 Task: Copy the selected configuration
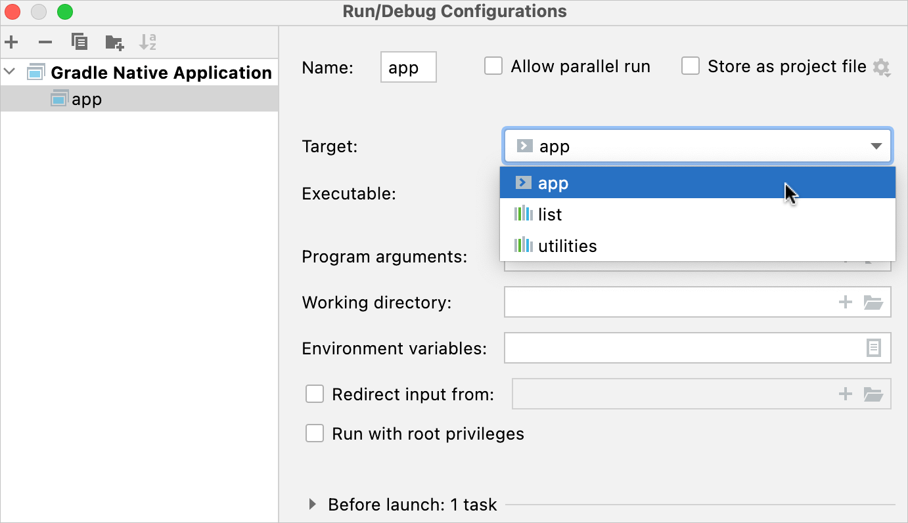pyautogui.click(x=79, y=43)
